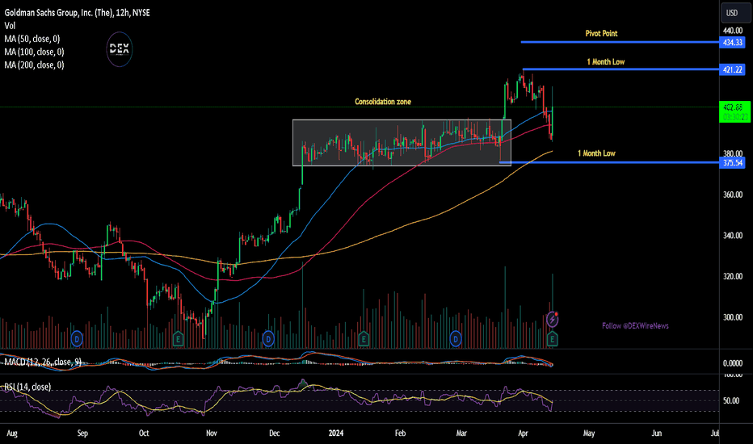Click the Aug label on the time axis
This screenshot has height=444, width=753.
11,434
